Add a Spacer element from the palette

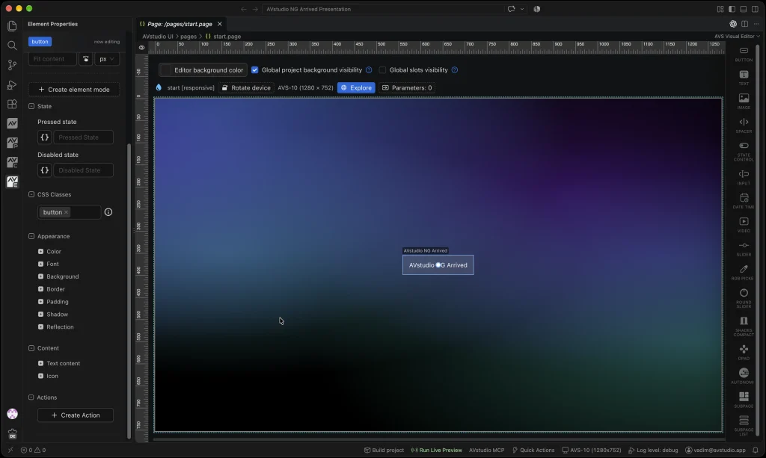coord(744,126)
